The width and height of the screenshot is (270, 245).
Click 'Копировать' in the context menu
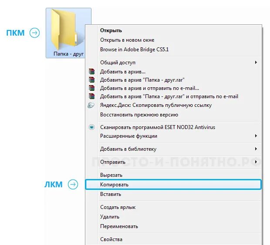click(174, 185)
